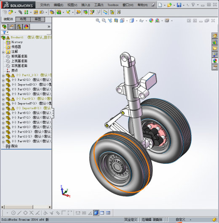The width and height of the screenshot is (219, 223).
Task: Create an Exploded View
Action: [92, 12]
